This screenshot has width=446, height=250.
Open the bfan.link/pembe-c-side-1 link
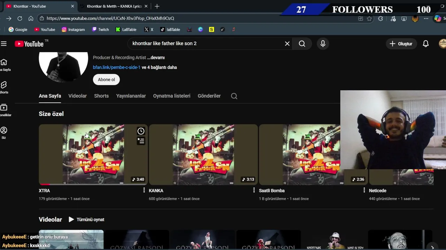116,67
